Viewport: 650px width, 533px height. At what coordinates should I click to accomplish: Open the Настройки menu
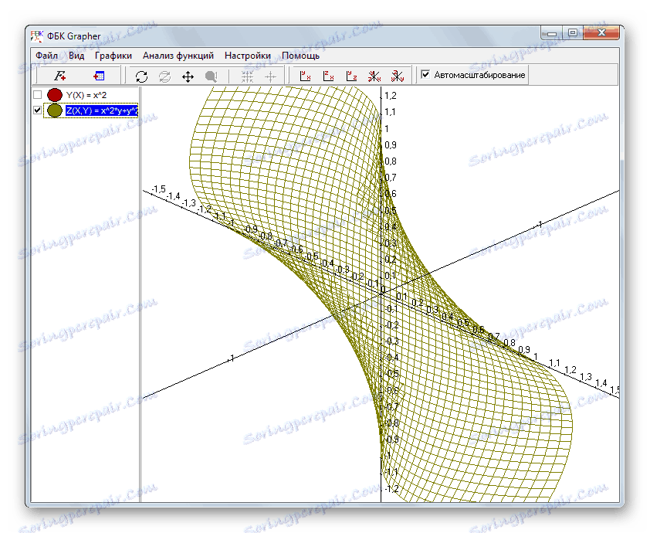click(247, 56)
